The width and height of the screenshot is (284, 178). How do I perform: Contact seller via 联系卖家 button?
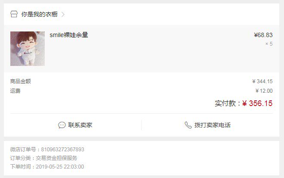[75, 125]
